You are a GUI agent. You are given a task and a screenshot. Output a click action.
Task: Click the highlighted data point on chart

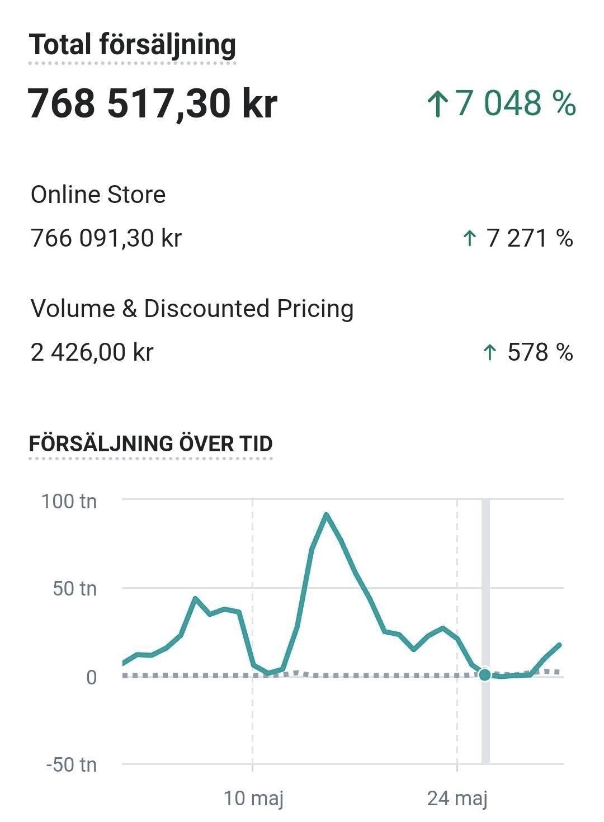pos(485,675)
